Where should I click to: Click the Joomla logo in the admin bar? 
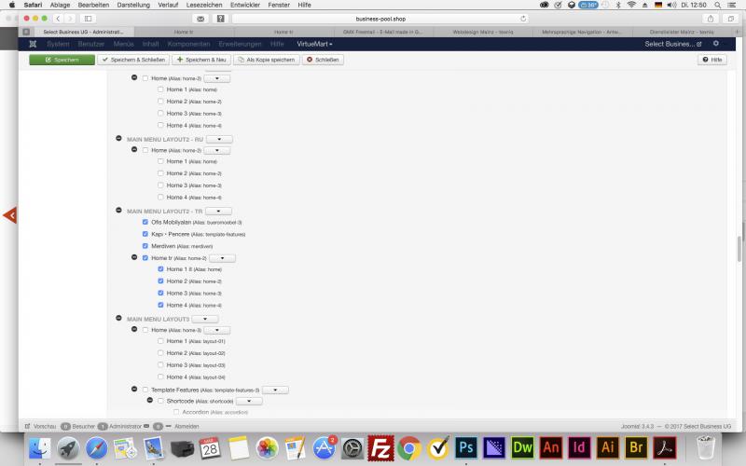(x=34, y=44)
